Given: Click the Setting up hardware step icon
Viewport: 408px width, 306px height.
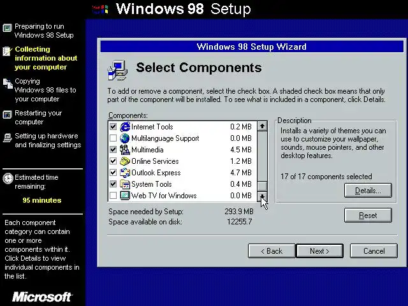Looking at the screenshot, I should [7, 138].
